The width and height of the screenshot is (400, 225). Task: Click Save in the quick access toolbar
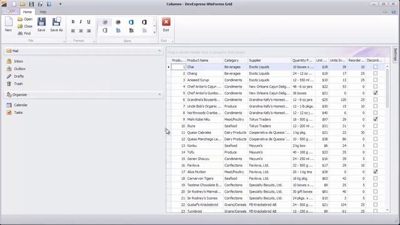pyautogui.click(x=31, y=4)
